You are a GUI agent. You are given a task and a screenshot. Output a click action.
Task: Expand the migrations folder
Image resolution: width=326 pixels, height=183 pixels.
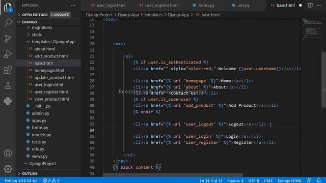pyautogui.click(x=42, y=27)
